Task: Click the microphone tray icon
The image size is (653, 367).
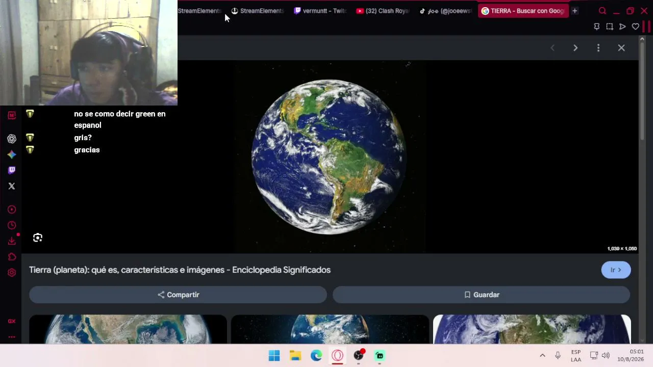Action: tap(558, 356)
